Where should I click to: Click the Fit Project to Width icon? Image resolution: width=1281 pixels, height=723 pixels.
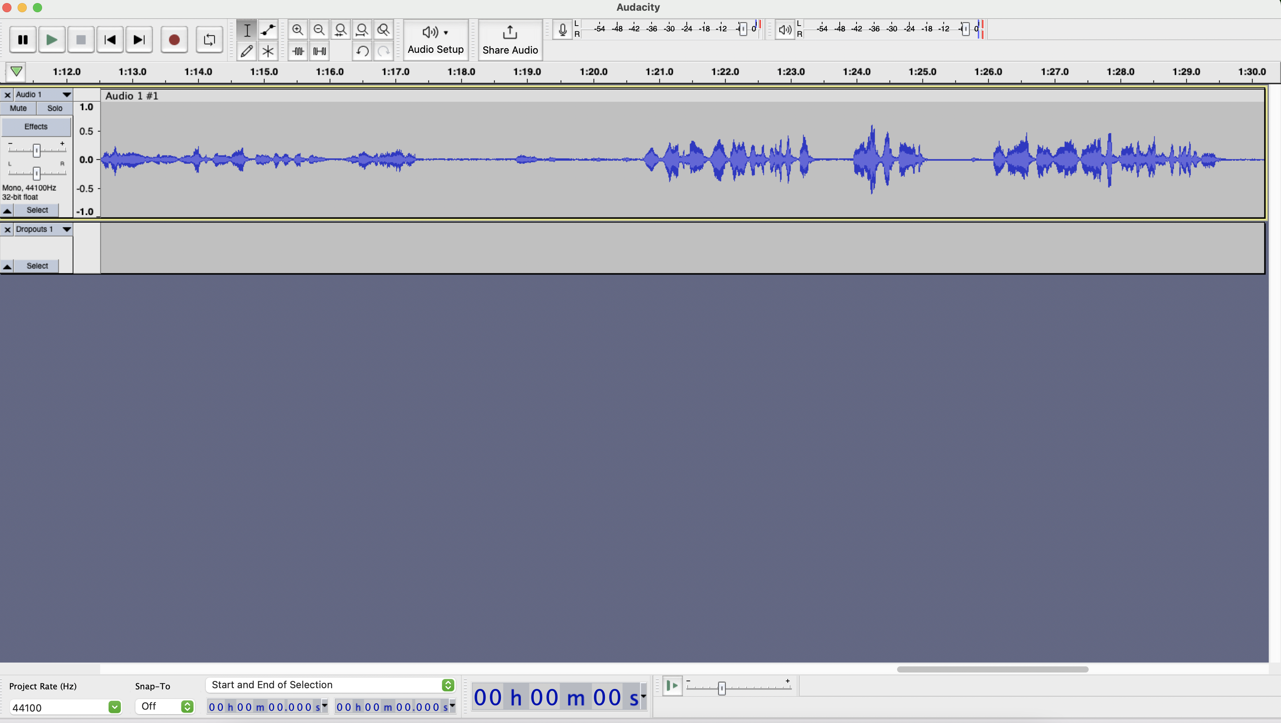tap(362, 30)
